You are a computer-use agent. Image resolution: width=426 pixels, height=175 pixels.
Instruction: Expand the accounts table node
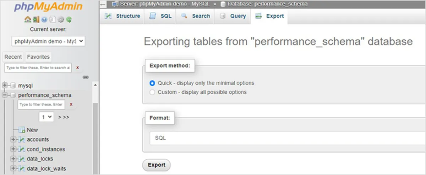coord(13,140)
